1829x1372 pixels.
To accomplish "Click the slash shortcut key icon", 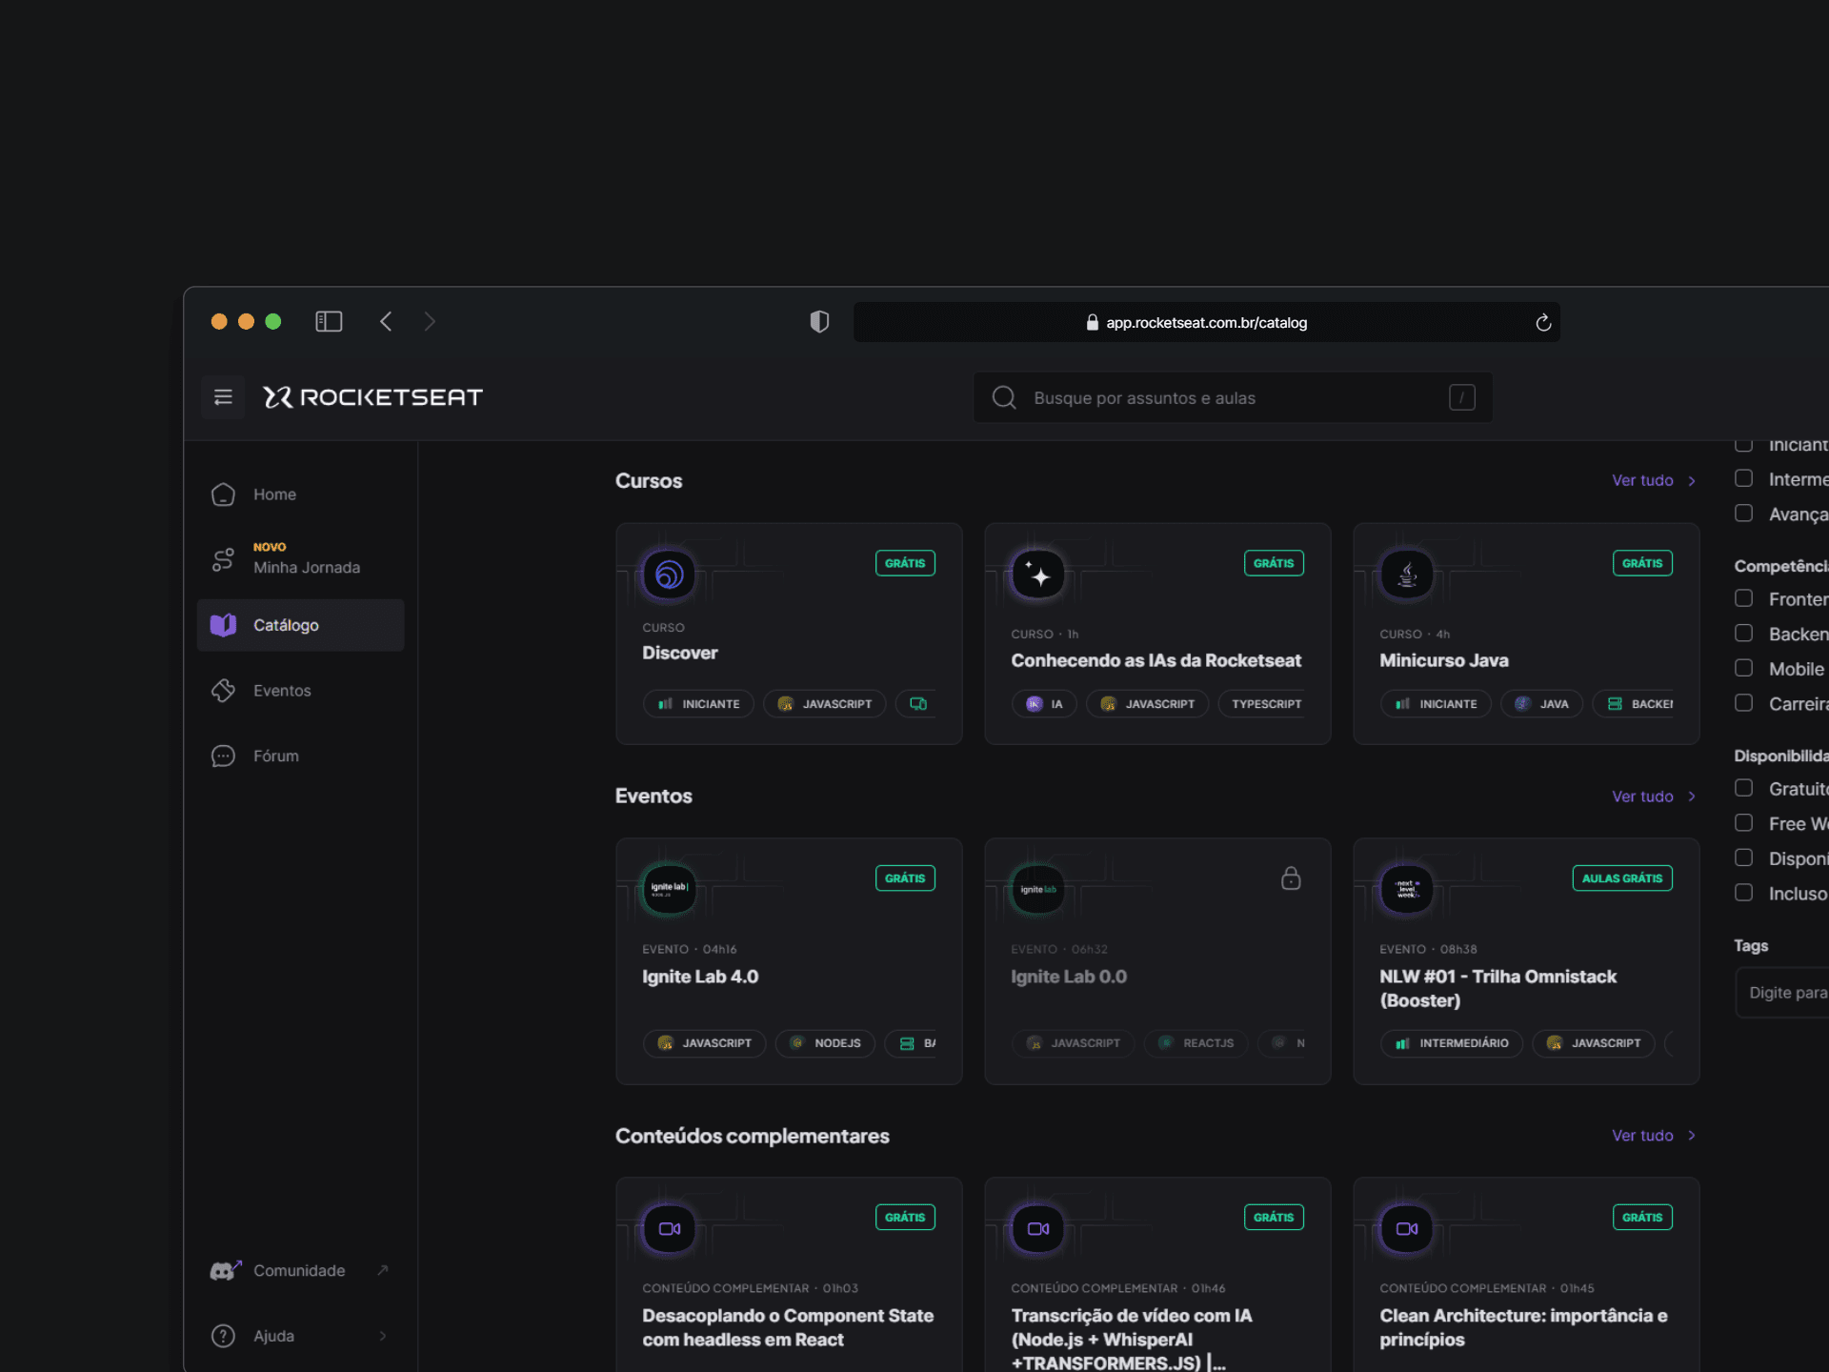I will tap(1462, 397).
